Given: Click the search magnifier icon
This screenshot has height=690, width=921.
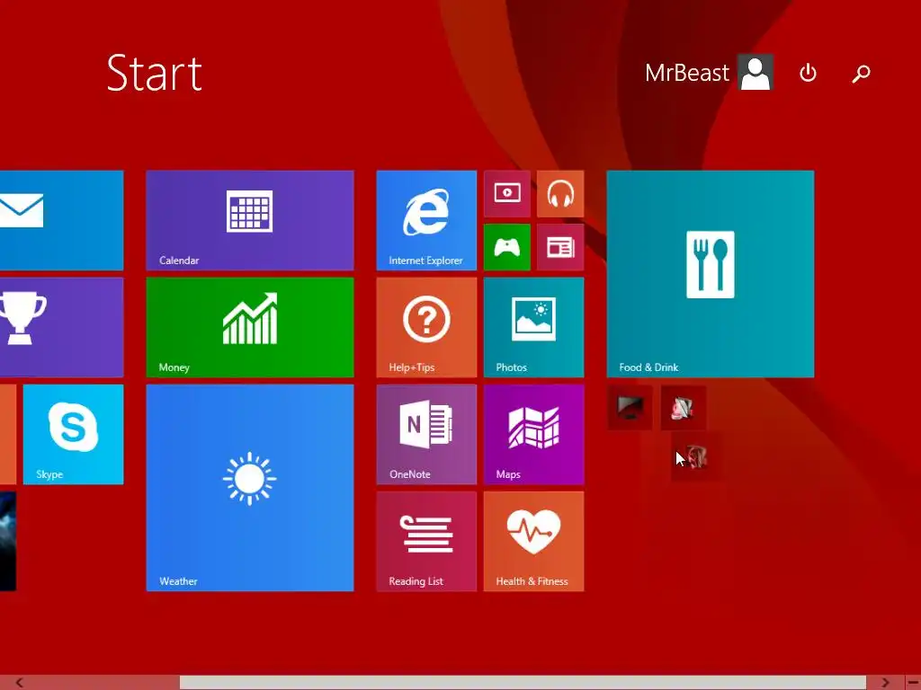Looking at the screenshot, I should click(x=861, y=74).
